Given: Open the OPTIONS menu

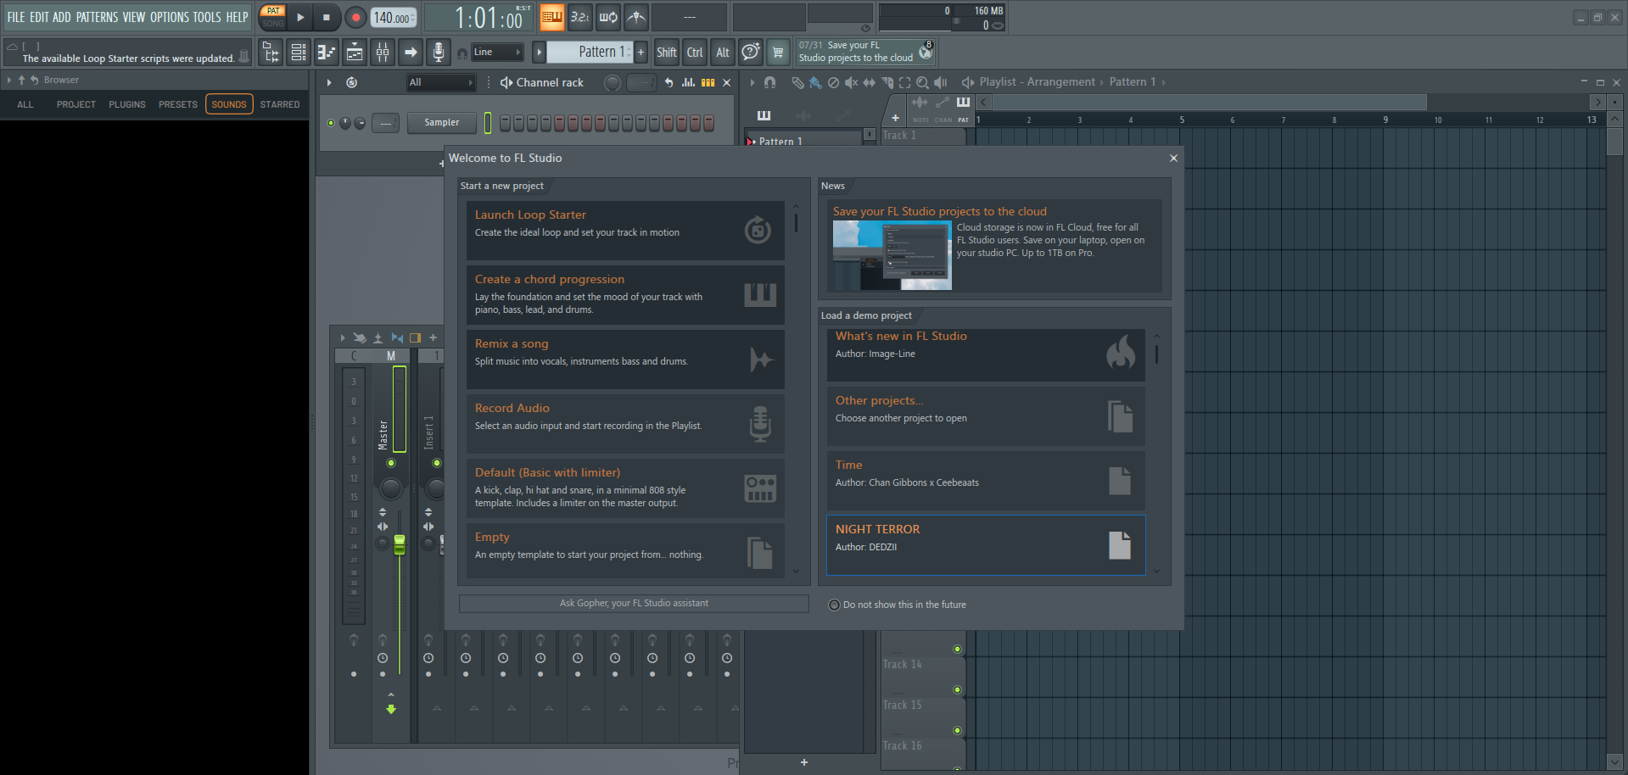Looking at the screenshot, I should pyautogui.click(x=170, y=17).
